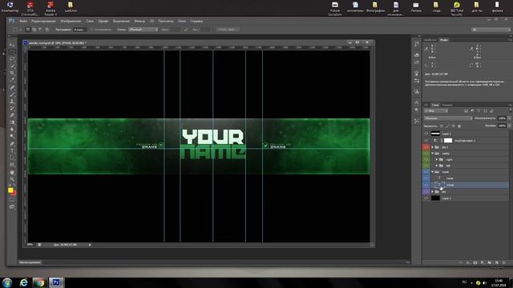Image resolution: width=513 pixels, height=288 pixels.
Task: Select the Clone Stamp tool
Action: pyautogui.click(x=12, y=102)
